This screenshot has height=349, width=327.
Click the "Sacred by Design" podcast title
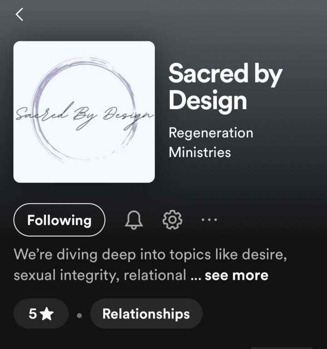(x=225, y=86)
